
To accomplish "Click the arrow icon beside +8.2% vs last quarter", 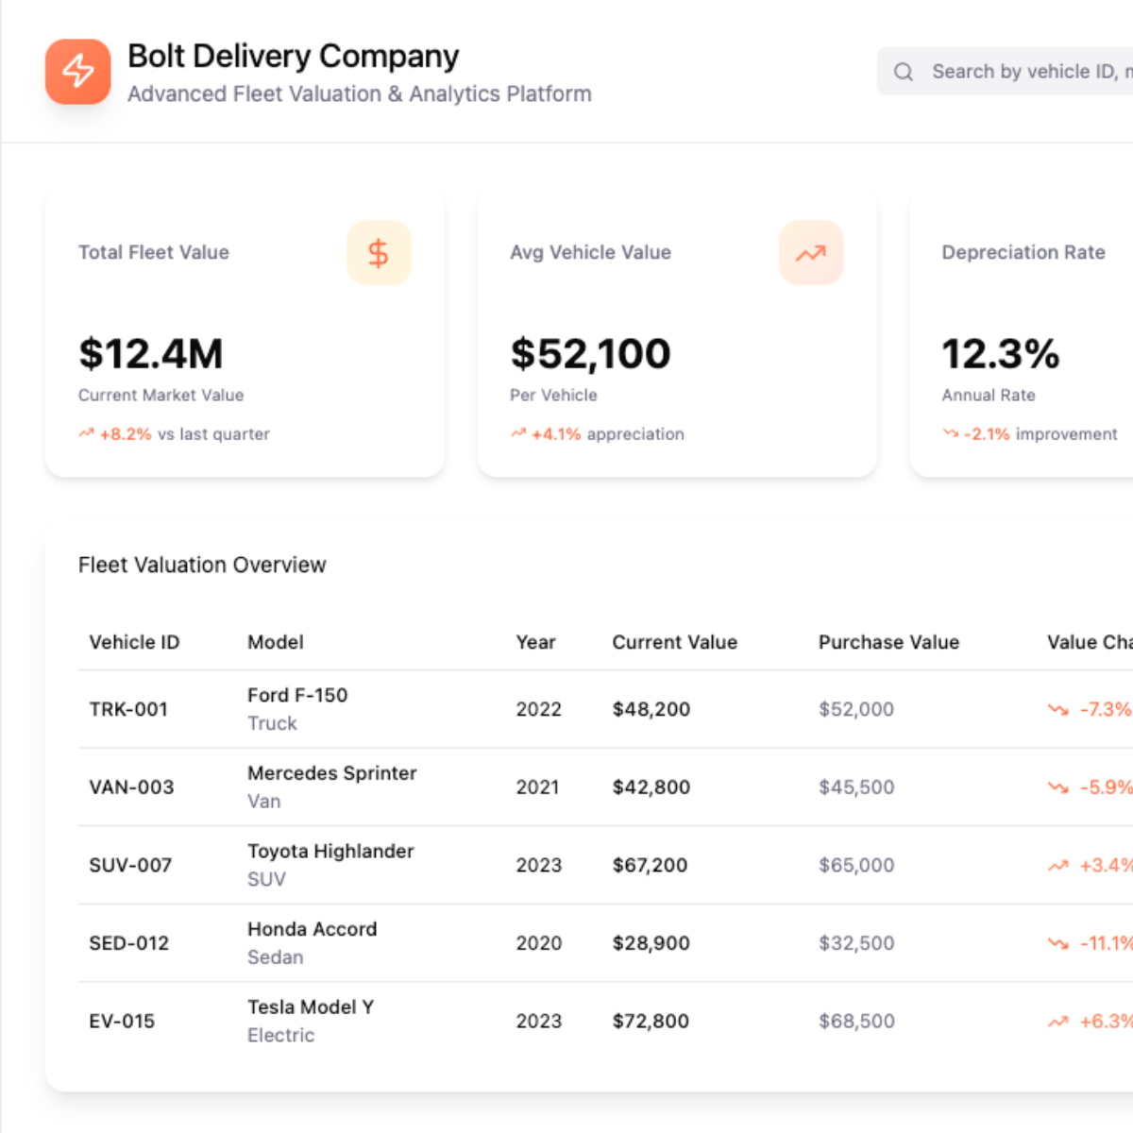I will [85, 433].
